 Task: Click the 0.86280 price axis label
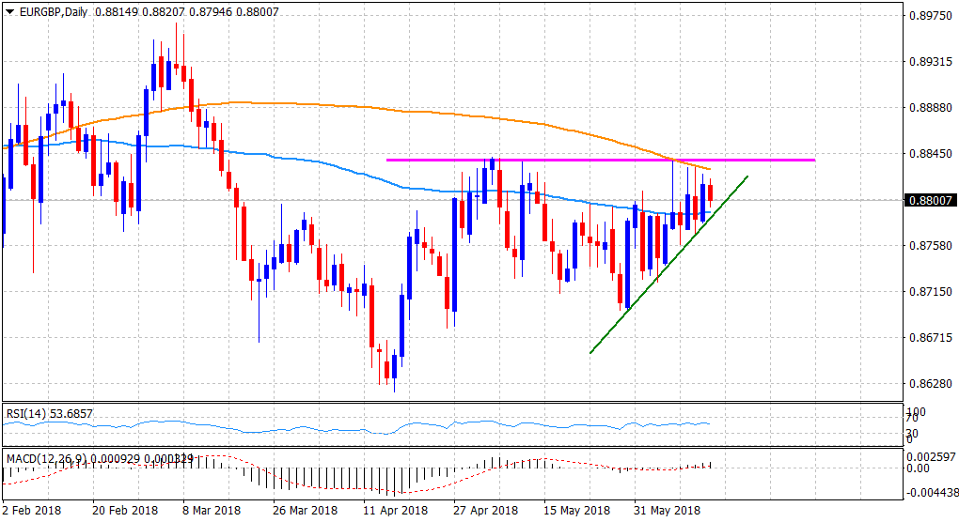coord(928,384)
